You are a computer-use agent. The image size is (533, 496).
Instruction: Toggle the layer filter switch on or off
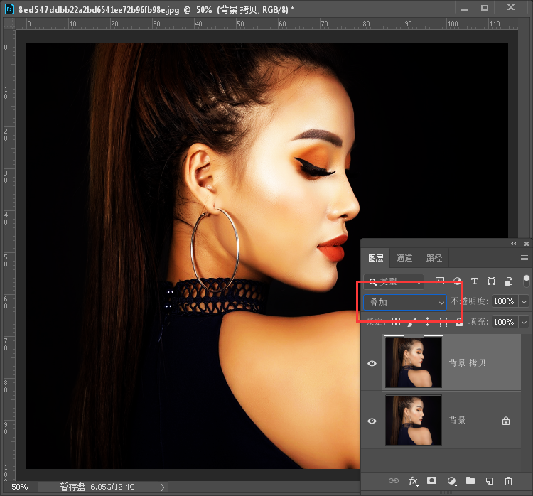click(x=527, y=280)
